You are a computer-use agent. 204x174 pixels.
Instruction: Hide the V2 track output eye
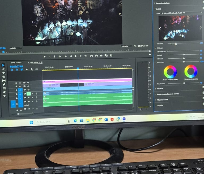[x=28, y=86]
